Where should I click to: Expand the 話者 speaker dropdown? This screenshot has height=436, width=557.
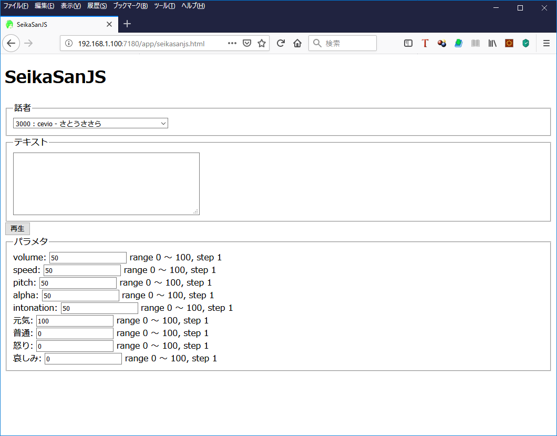point(90,124)
